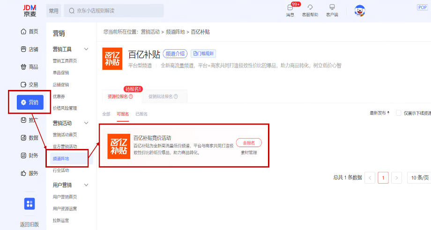
Task: Click the JDM 京麦 logo
Action: click(x=30, y=11)
